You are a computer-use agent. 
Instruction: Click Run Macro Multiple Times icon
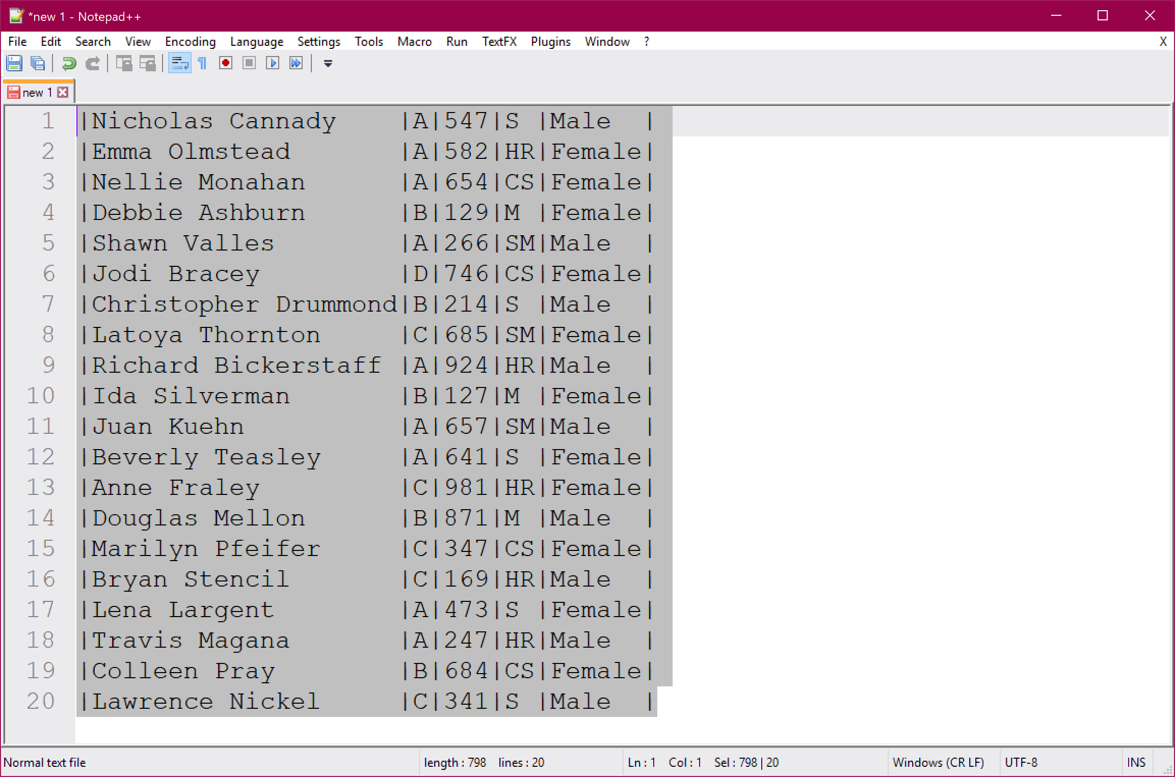(x=296, y=63)
